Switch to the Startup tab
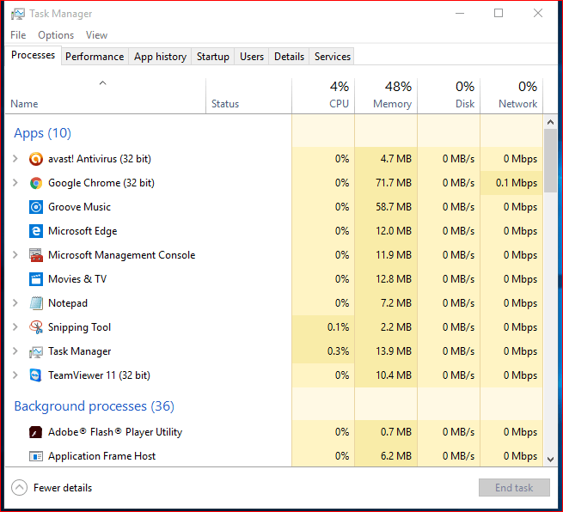This screenshot has width=563, height=512. (x=213, y=57)
